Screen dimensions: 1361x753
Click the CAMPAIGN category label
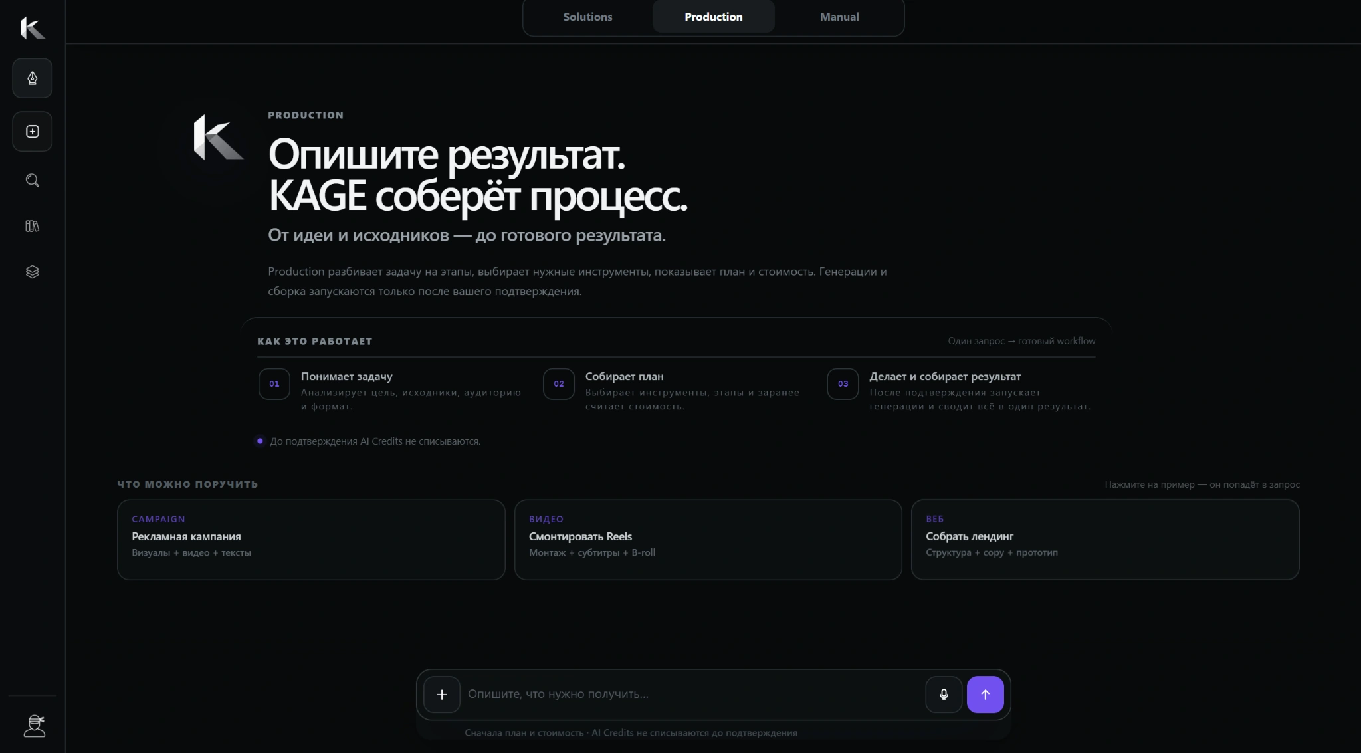pos(158,519)
